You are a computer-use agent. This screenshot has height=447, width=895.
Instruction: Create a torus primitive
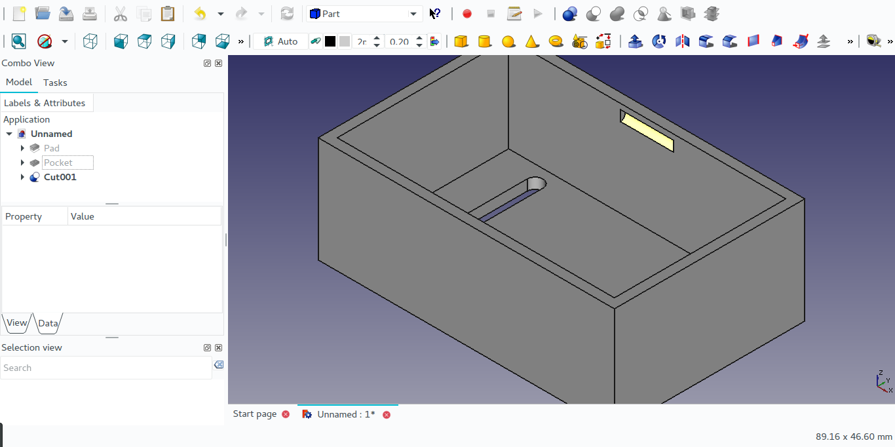pyautogui.click(x=556, y=41)
